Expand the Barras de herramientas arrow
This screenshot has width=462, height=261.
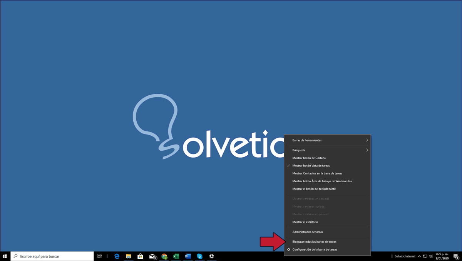pos(367,140)
